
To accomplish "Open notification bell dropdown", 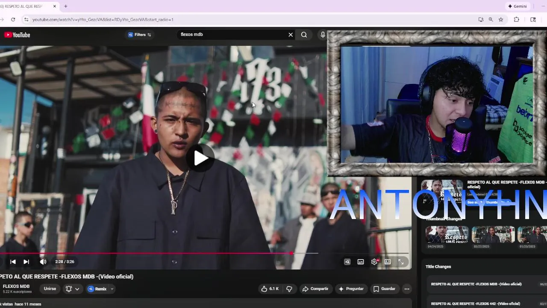I will point(72,289).
